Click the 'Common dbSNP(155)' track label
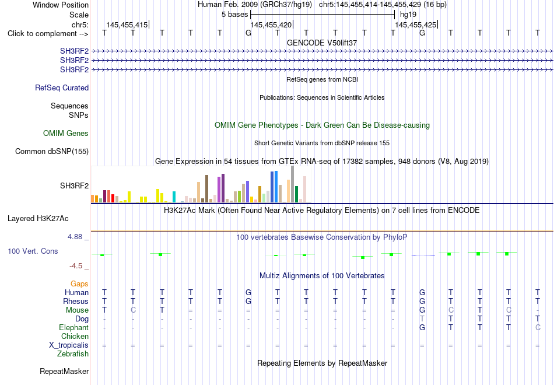This screenshot has height=385, width=554. click(x=52, y=151)
